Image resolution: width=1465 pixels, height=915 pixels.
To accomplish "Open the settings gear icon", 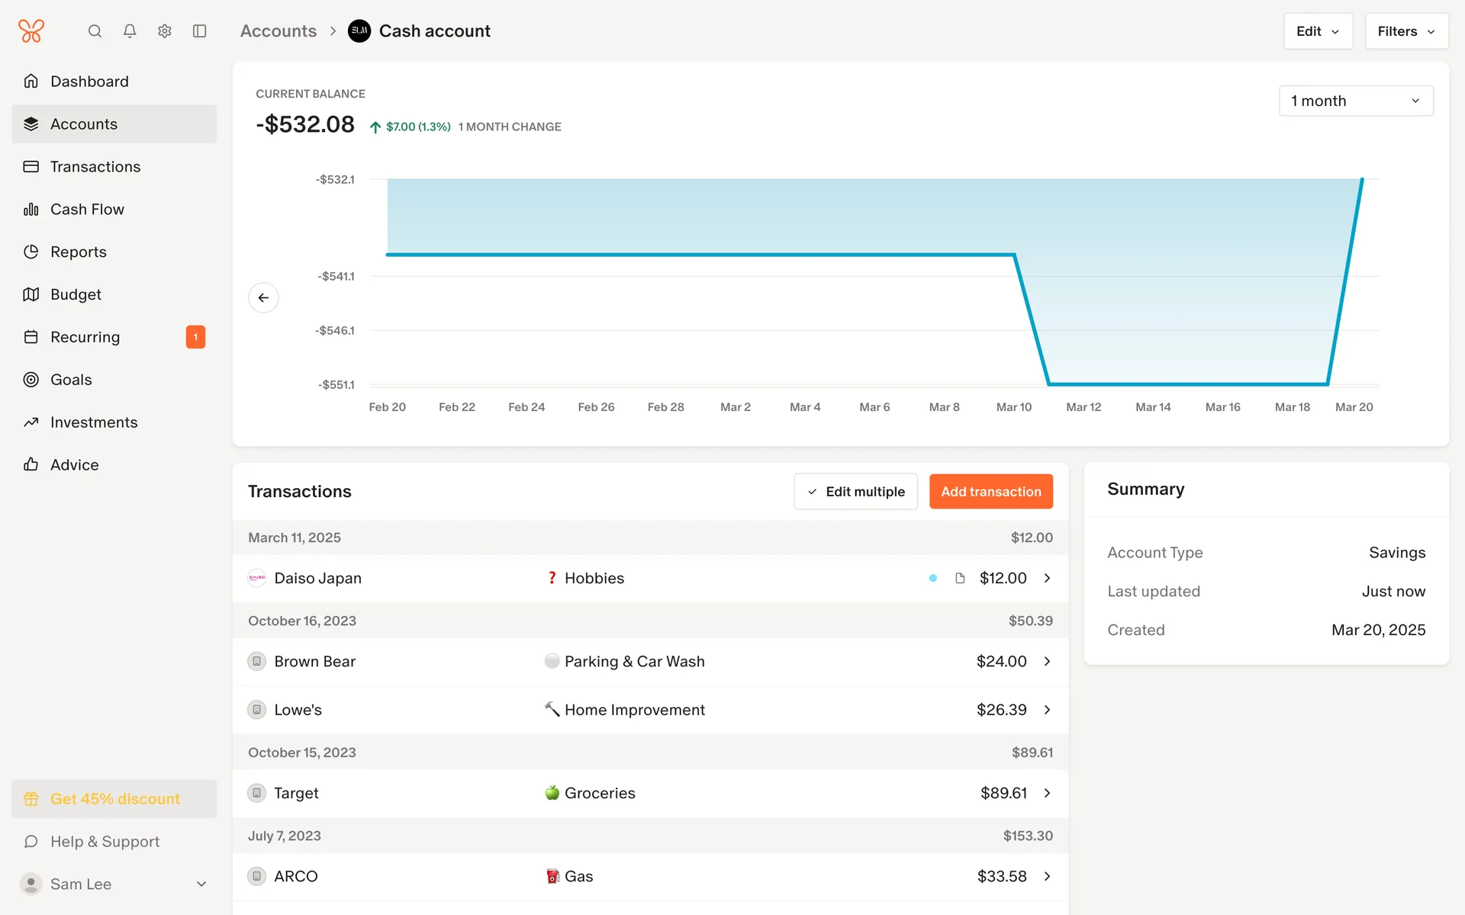I will click(x=165, y=31).
